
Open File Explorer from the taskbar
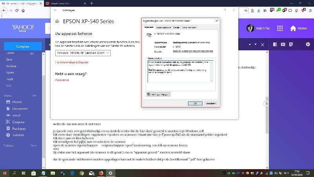(53, 173)
